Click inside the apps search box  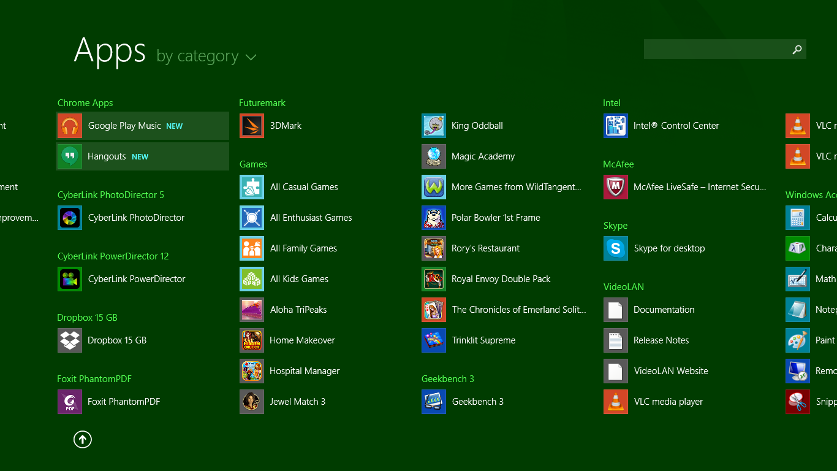click(717, 49)
